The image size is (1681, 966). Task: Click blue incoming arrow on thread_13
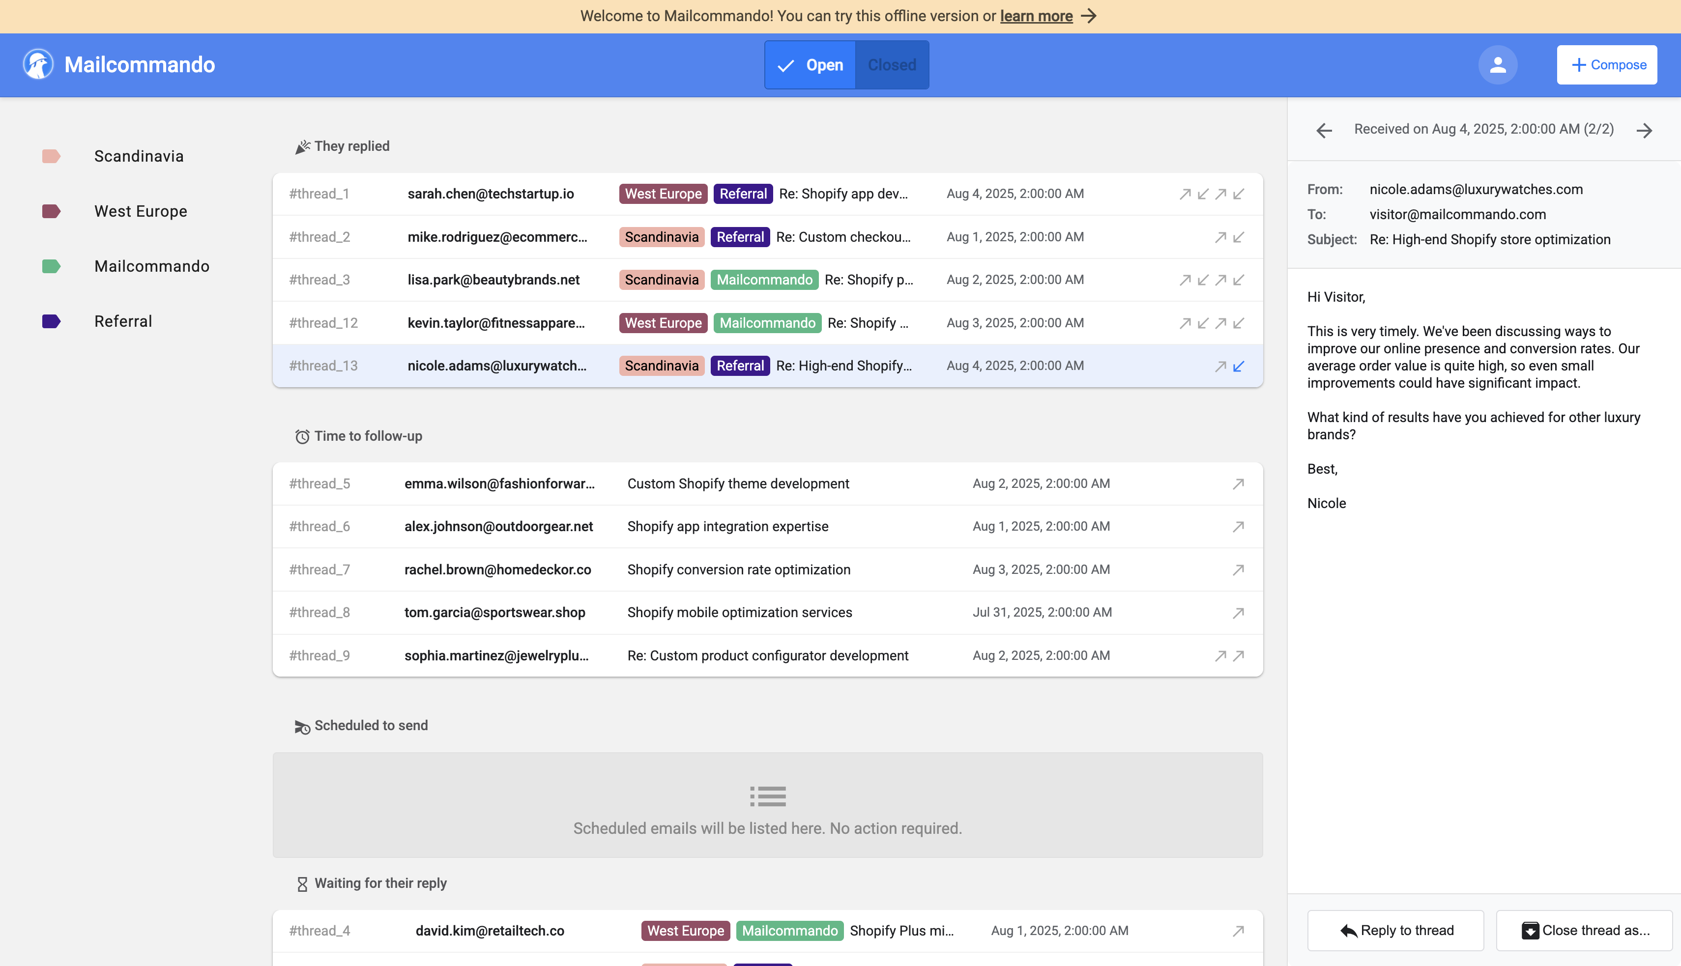[1238, 366]
